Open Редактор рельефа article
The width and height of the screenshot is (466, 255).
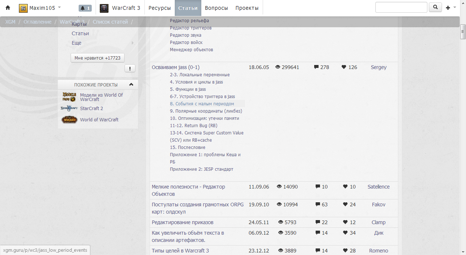(189, 21)
